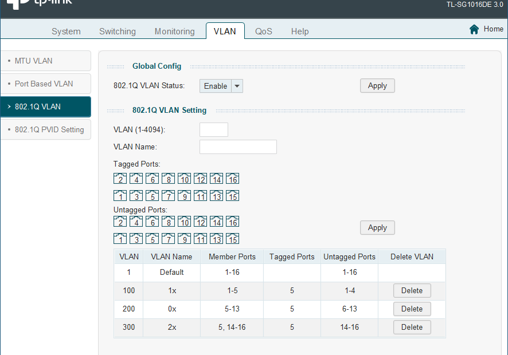Toggle tagged port 1 icon
508x355 pixels.
point(120,196)
